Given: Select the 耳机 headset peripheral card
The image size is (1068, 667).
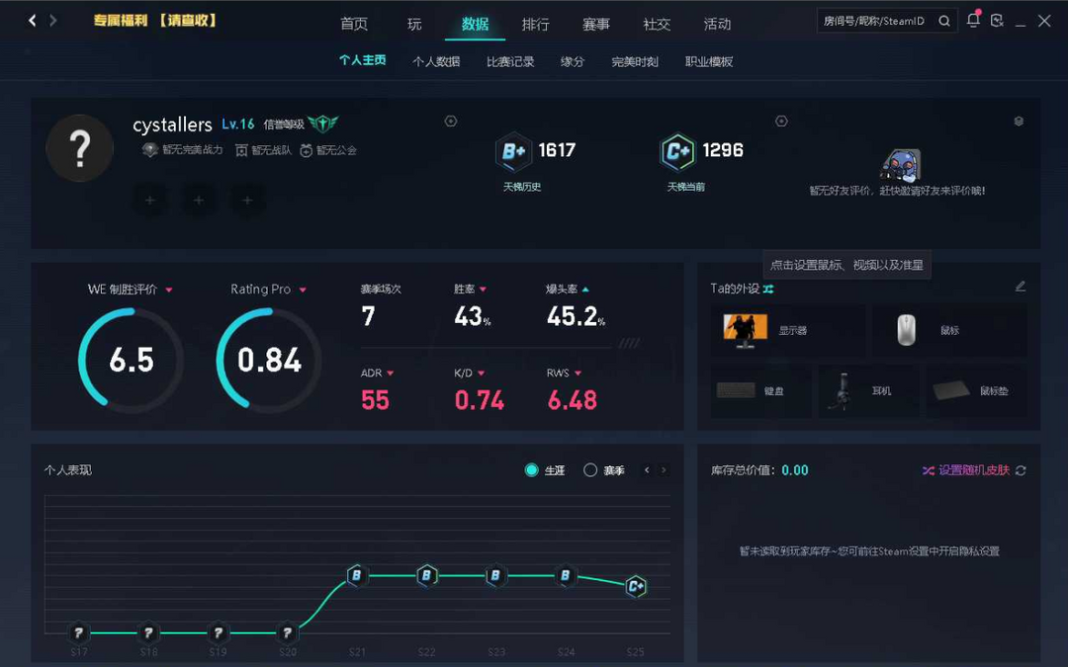Looking at the screenshot, I should pyautogui.click(x=868, y=391).
